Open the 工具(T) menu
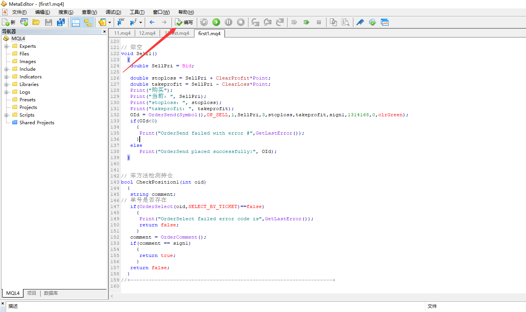Image resolution: width=526 pixels, height=312 pixels. 137,12
